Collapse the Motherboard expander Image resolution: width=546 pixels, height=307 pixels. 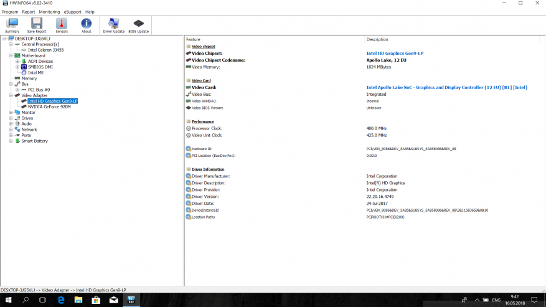coord(11,56)
